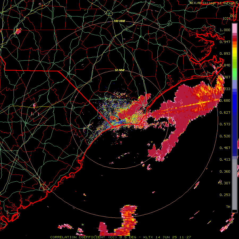Click the 0.360 scale value
239x239 pixels.
225,172
